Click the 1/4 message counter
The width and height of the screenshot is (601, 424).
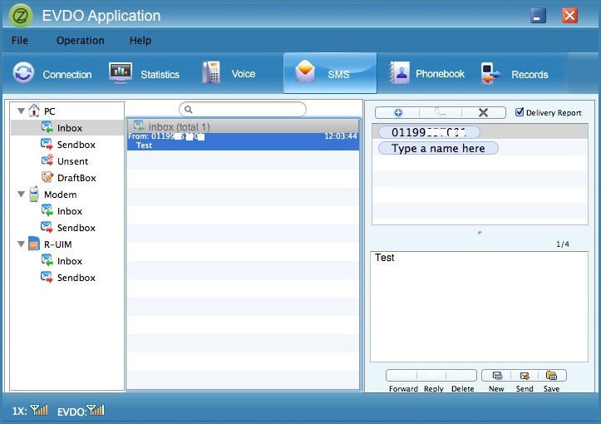point(563,244)
